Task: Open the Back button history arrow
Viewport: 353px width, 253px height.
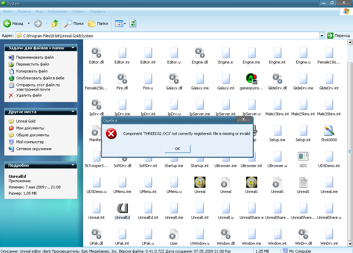Action: click(29, 23)
